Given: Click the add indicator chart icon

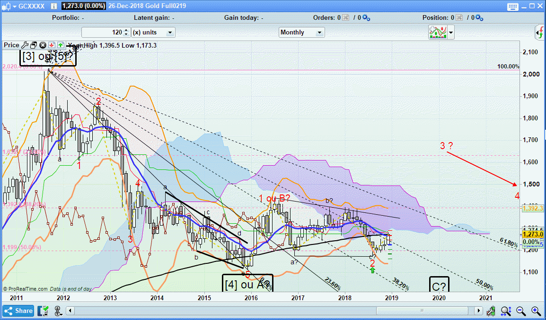Looking at the screenshot, I should (438, 32).
